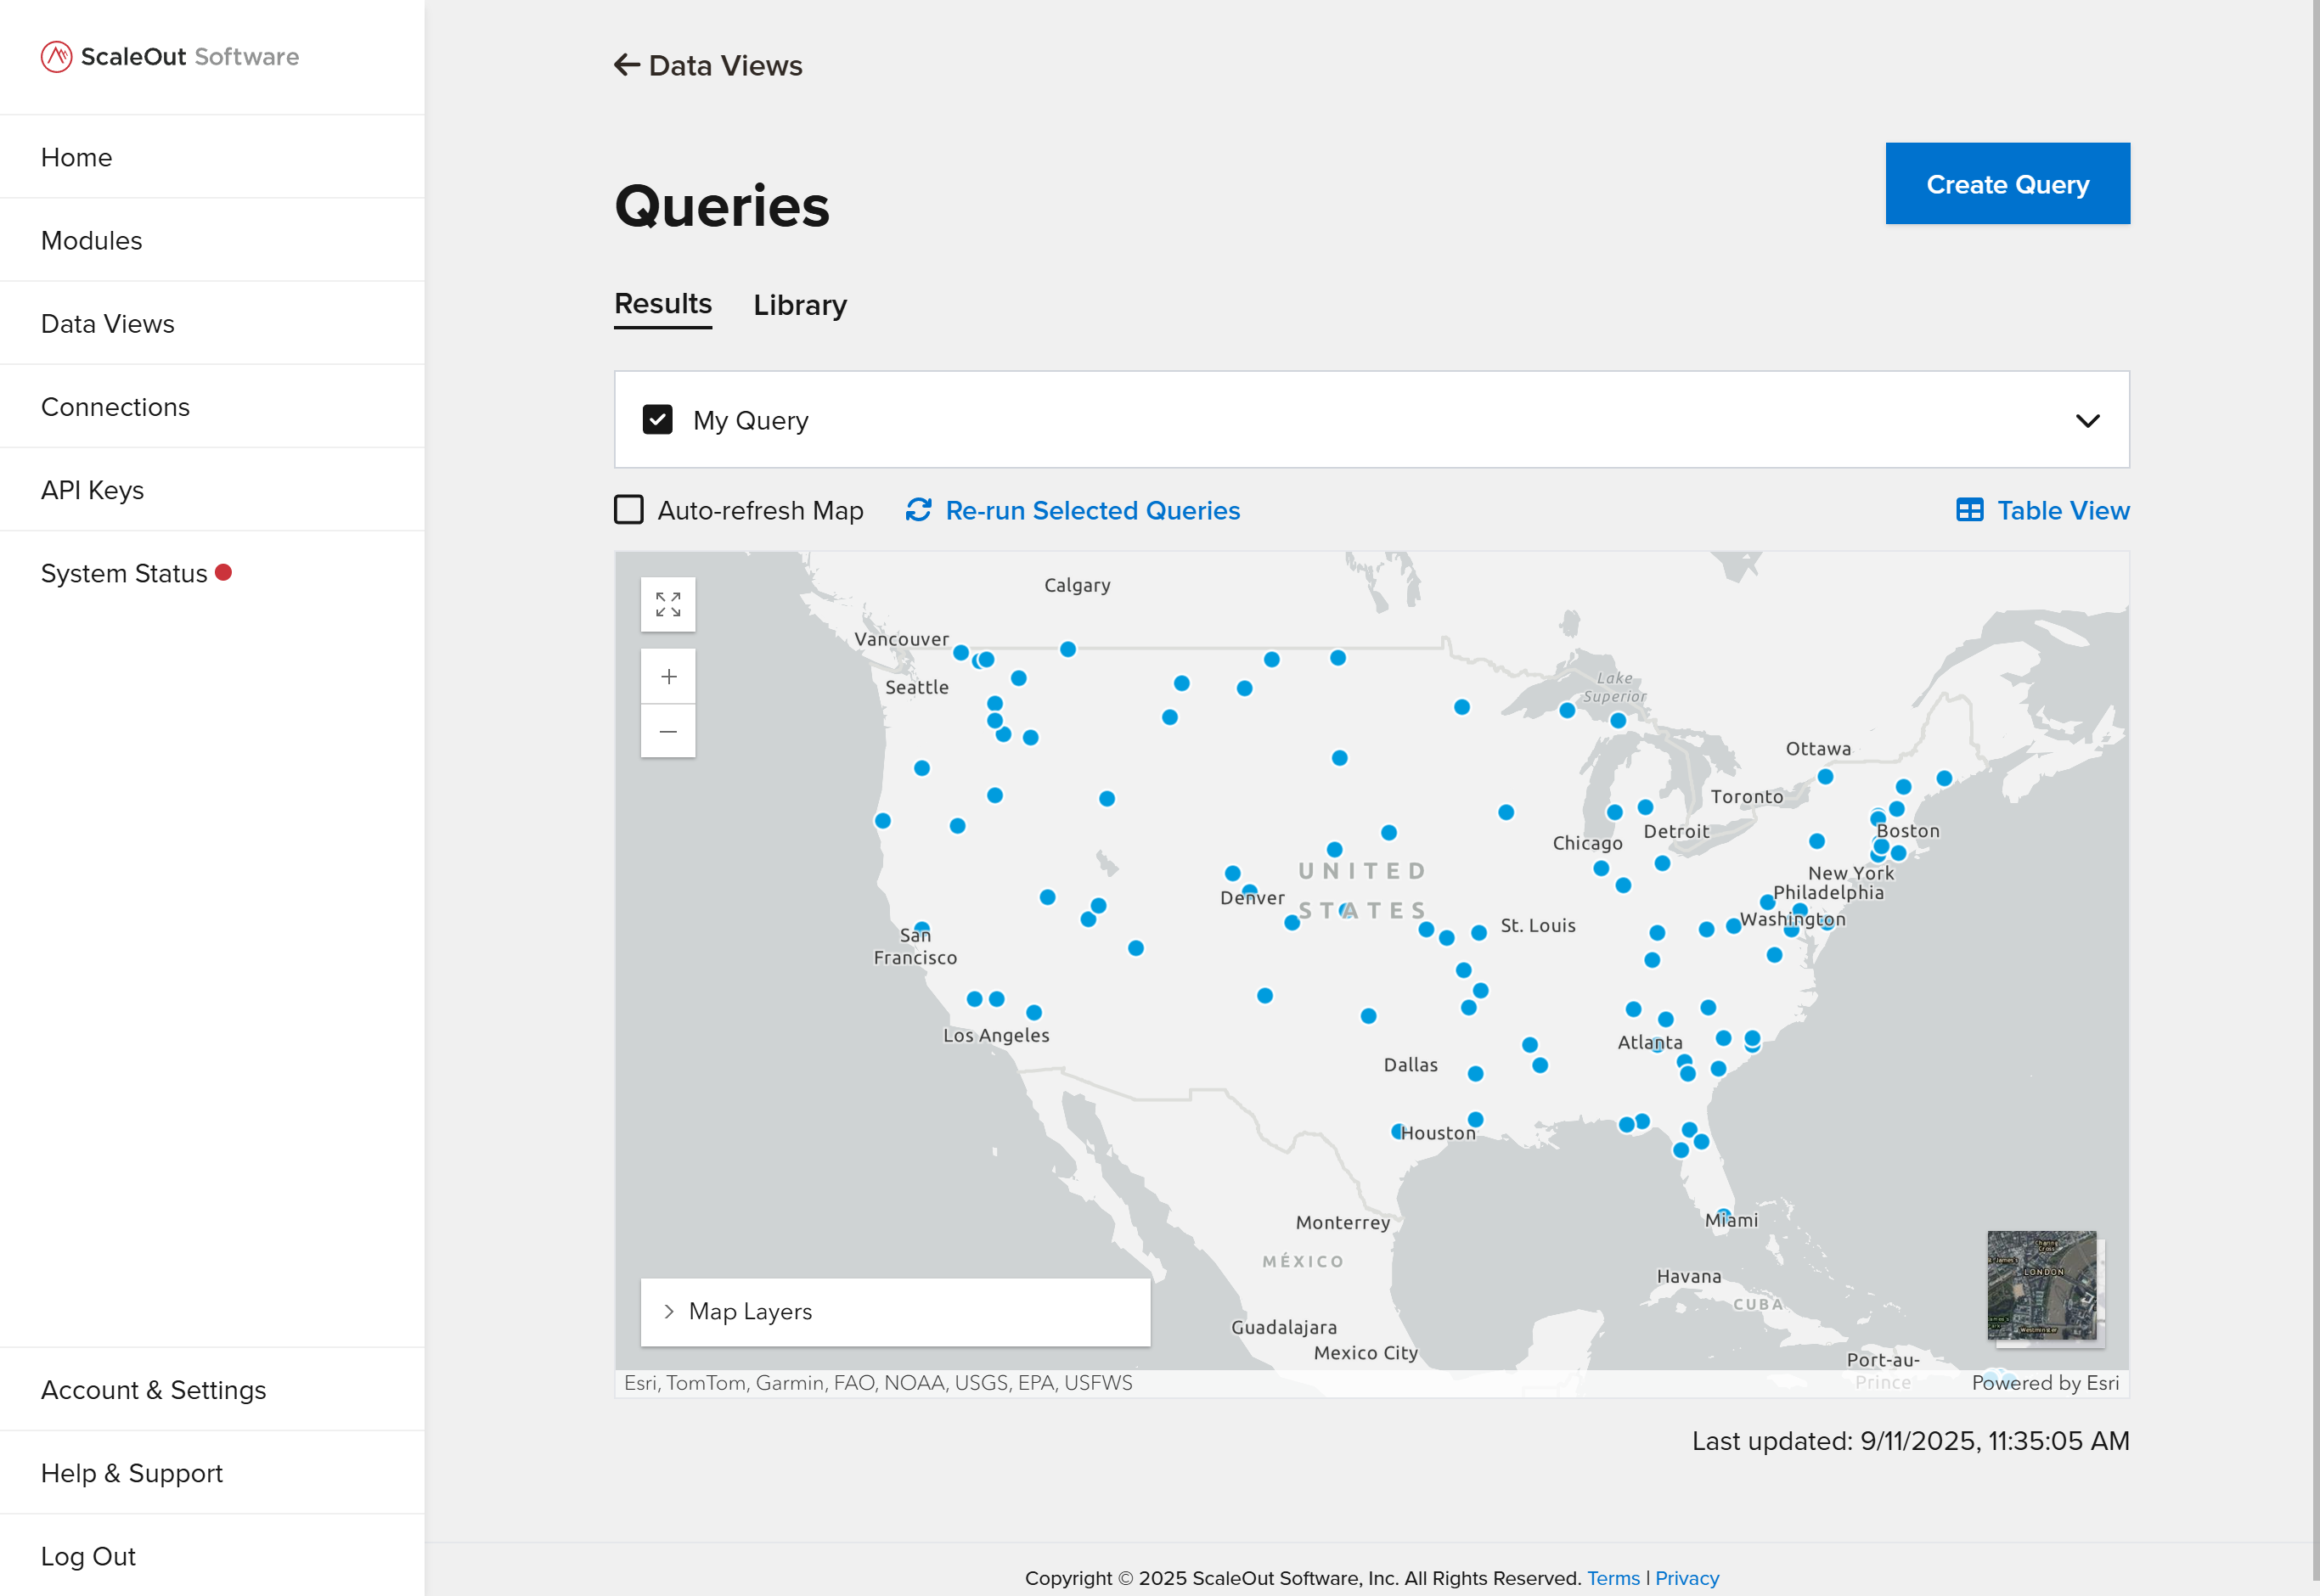The height and width of the screenshot is (1596, 2320).
Task: Click the Create Query button
Action: (x=2007, y=184)
